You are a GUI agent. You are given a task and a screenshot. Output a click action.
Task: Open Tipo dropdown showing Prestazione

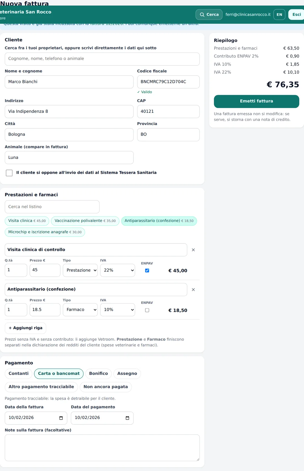pyautogui.click(x=80, y=270)
